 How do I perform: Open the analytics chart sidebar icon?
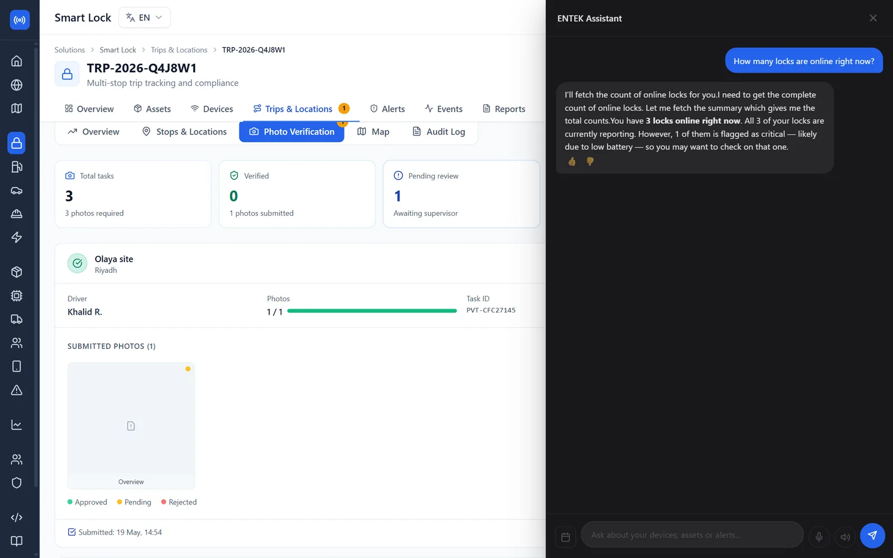(17, 425)
